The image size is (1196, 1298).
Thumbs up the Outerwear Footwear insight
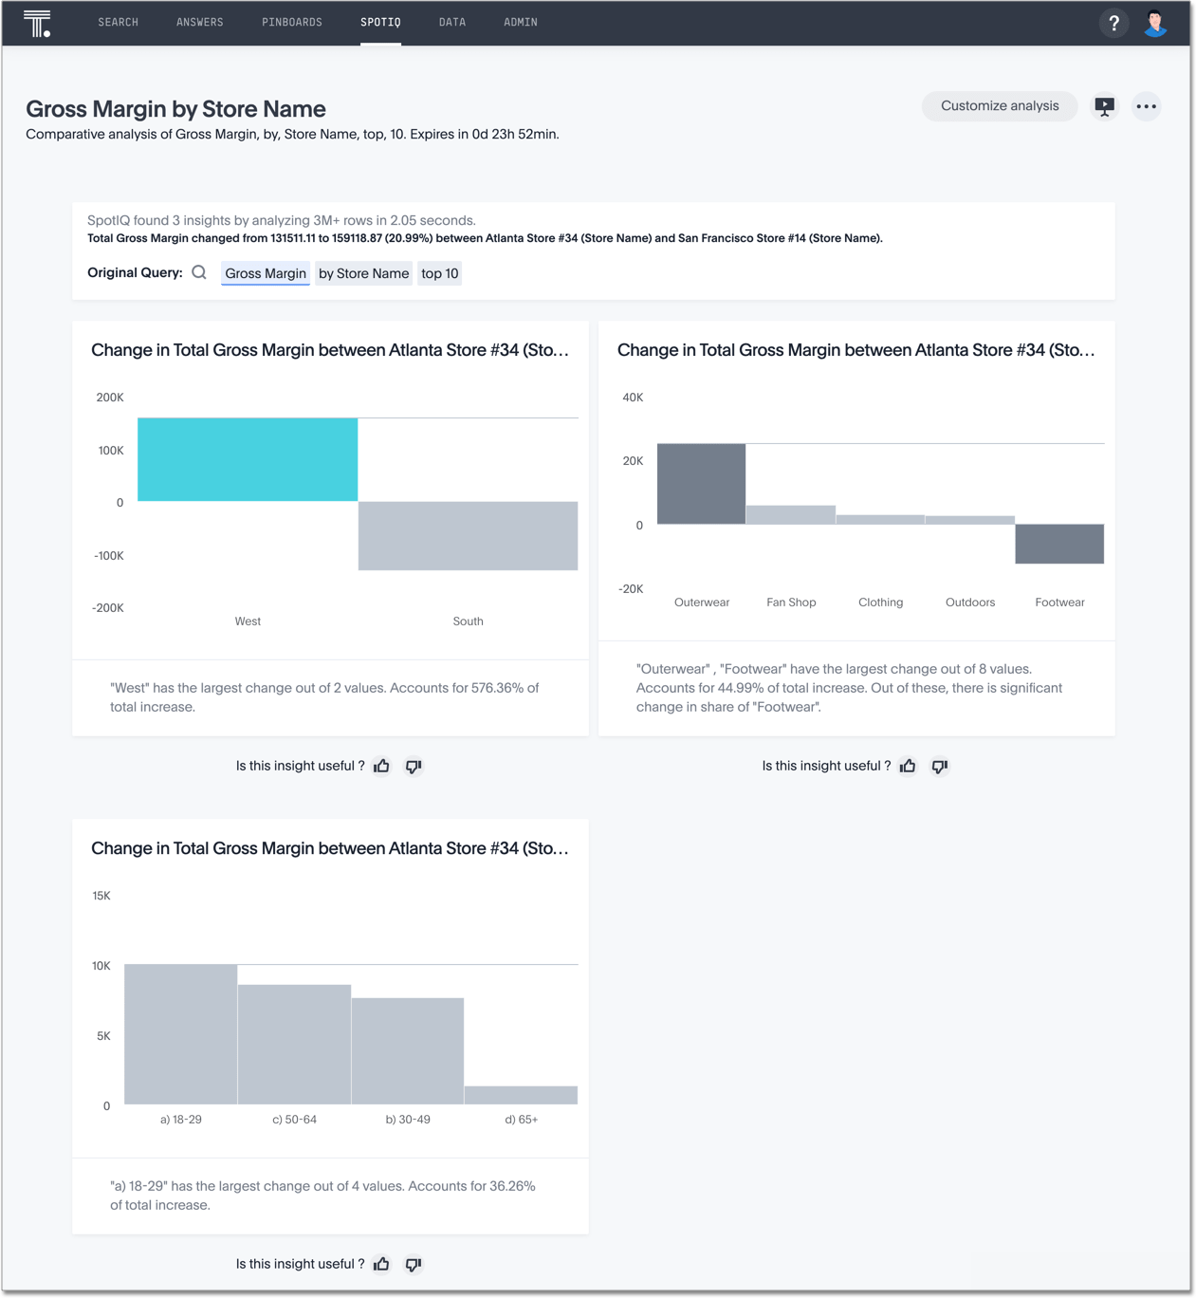point(909,766)
